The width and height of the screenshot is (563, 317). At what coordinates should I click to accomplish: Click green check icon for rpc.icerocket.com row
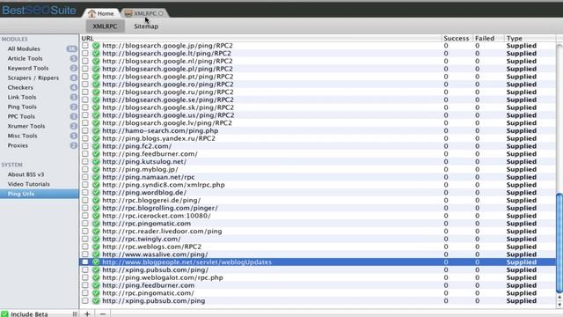pyautogui.click(x=96, y=216)
